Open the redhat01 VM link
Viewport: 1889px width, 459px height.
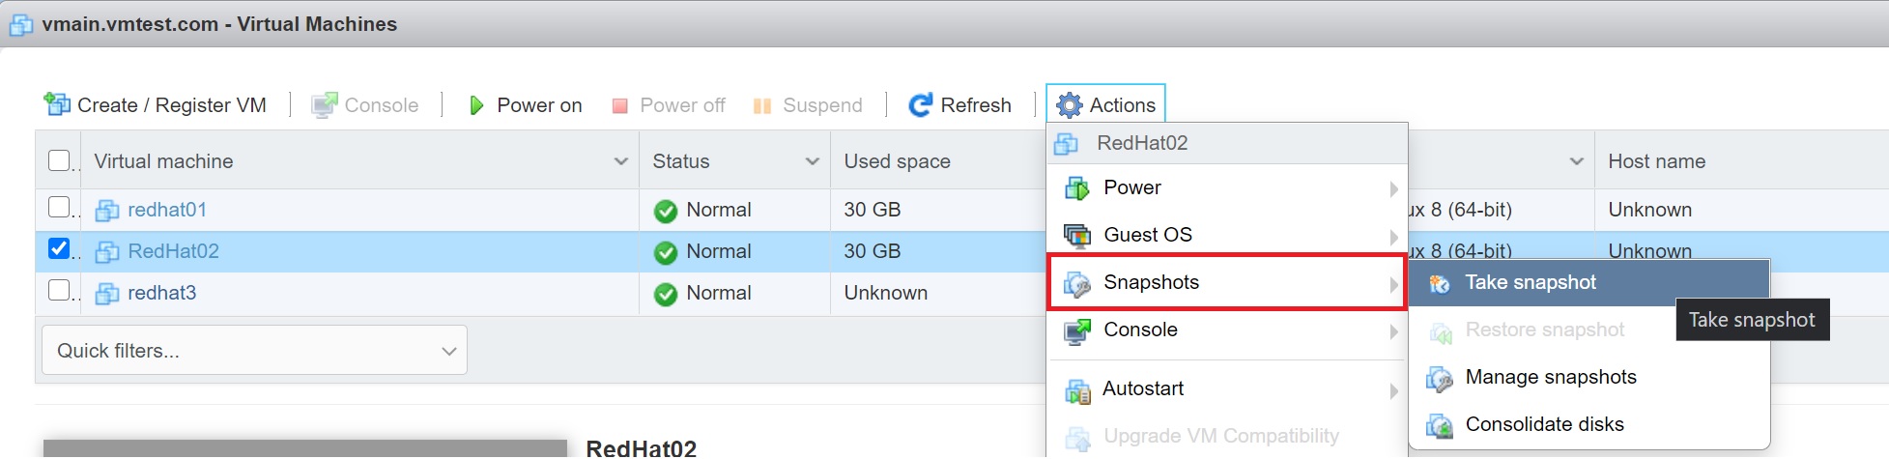pos(167,210)
